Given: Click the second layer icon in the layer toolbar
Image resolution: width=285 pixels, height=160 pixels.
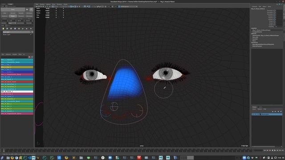Looking at the screenshot, I should point(7,28).
